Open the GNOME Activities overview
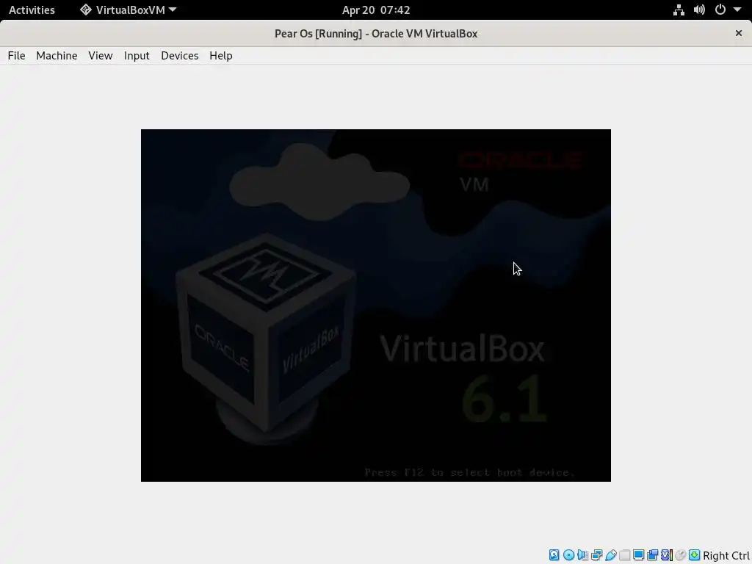752x564 pixels. coord(32,10)
